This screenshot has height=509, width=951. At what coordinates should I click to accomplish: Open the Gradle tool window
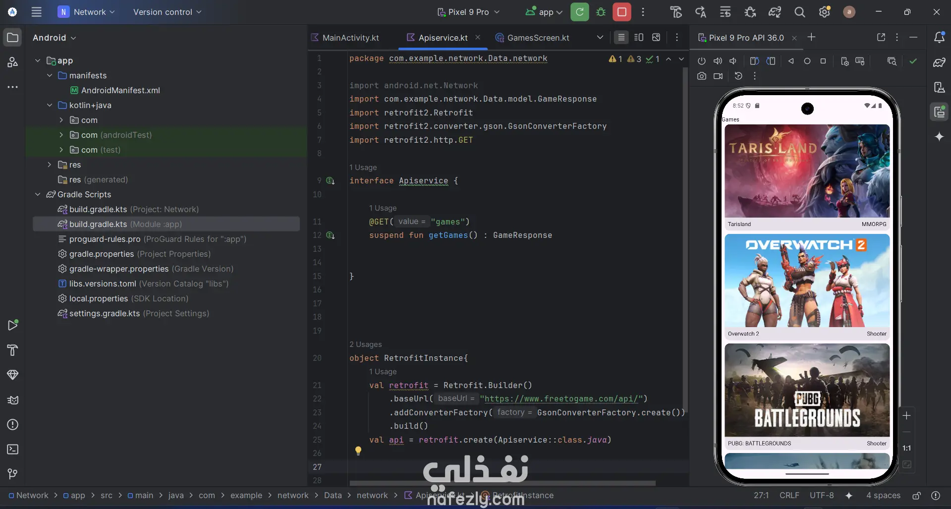pos(939,62)
